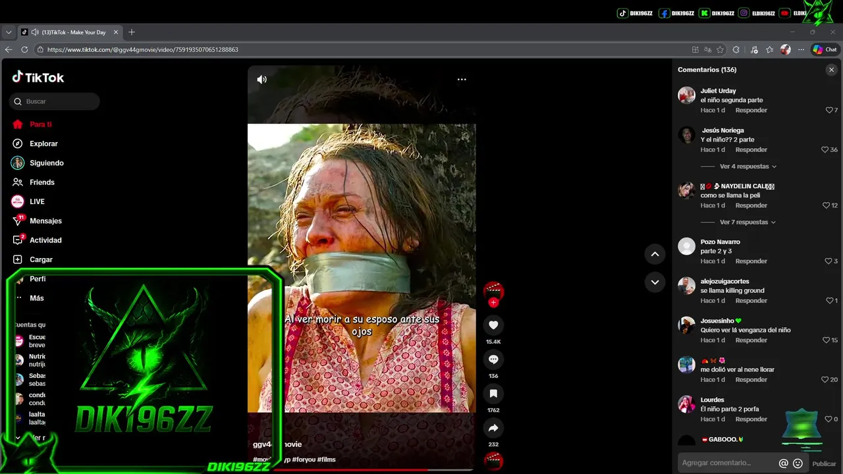Like Pozo Navarro's comment heart

829,261
